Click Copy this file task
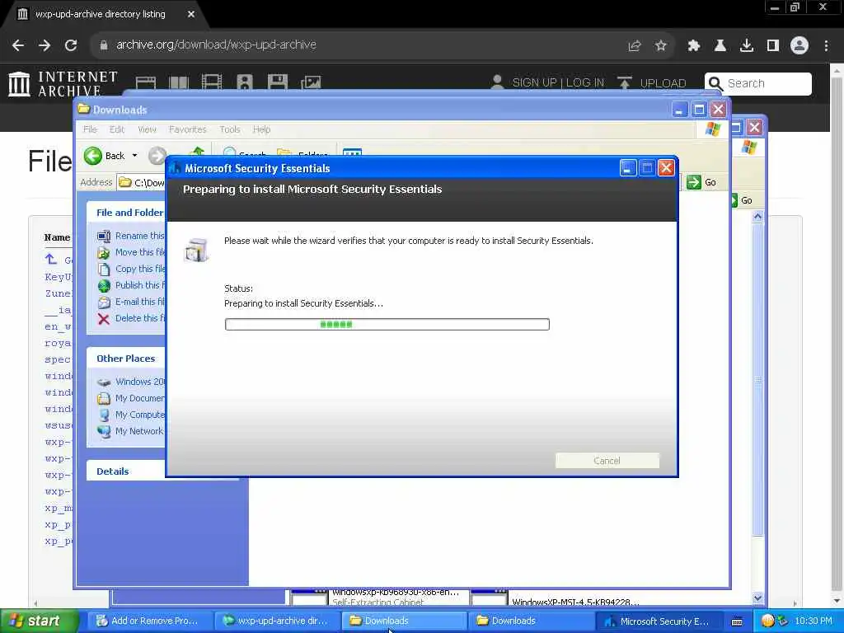 [133, 269]
